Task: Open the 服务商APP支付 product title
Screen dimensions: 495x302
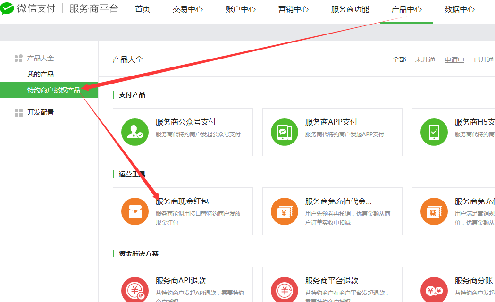Action: pos(331,122)
